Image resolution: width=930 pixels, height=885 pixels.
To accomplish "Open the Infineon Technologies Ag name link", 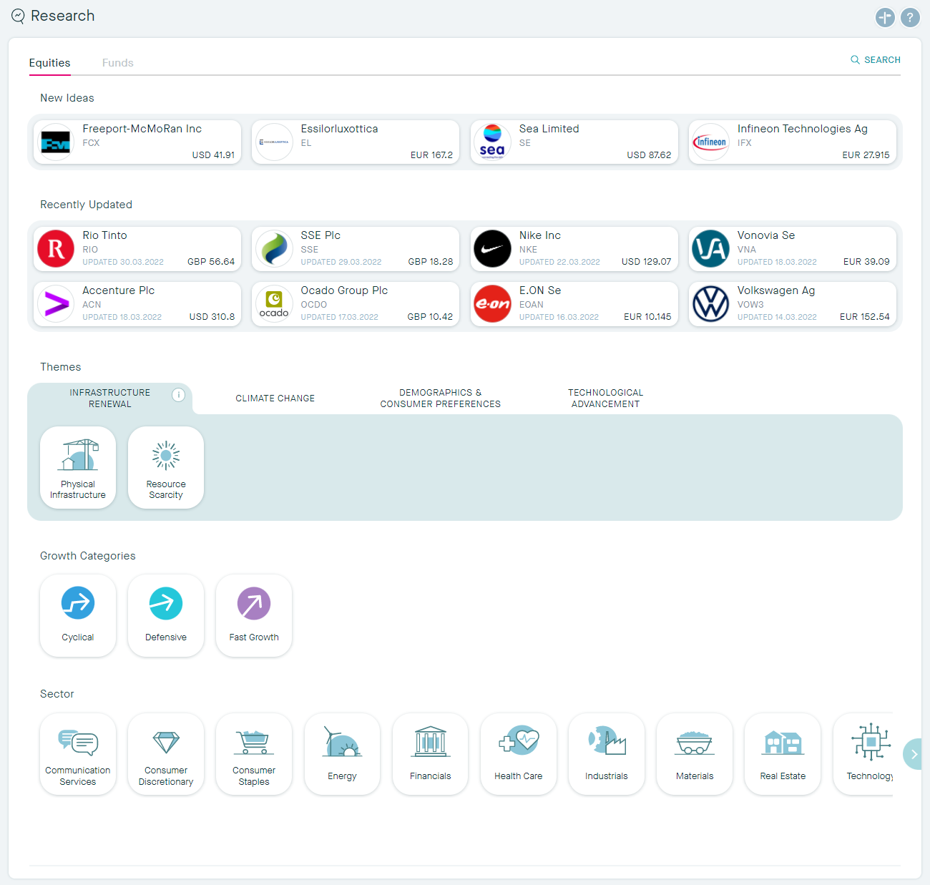I will [803, 129].
